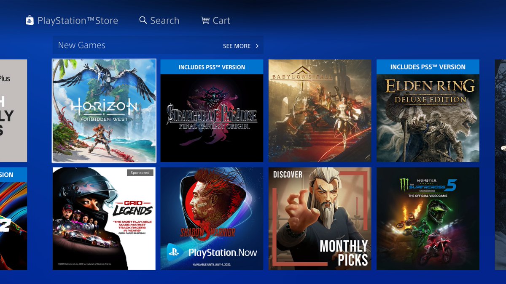506x284 pixels.
Task: Click the INCLUDES PS5 VERSION banner above Stranger of Paradise
Action: tap(212, 67)
